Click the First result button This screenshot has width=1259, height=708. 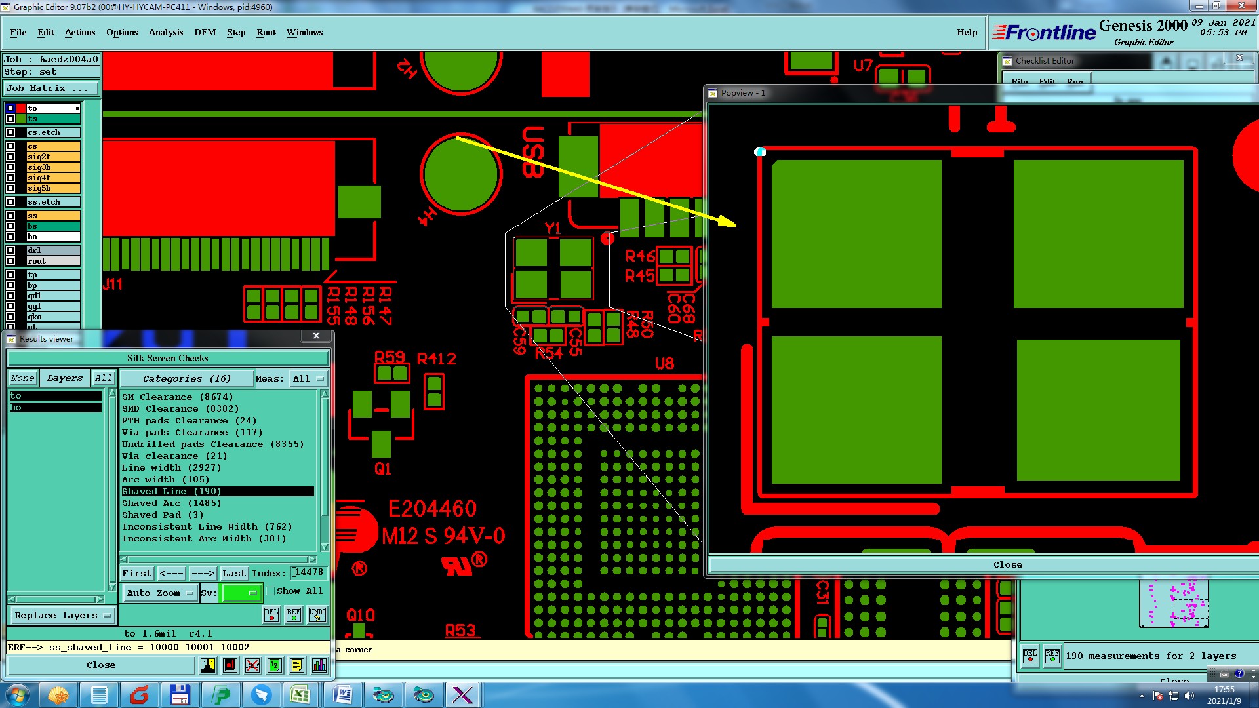click(137, 573)
